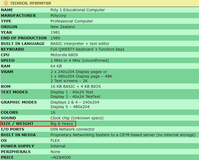Click 'Poly 1 Educational Computer' value
This screenshot has width=199, height=160.
click(78, 10)
